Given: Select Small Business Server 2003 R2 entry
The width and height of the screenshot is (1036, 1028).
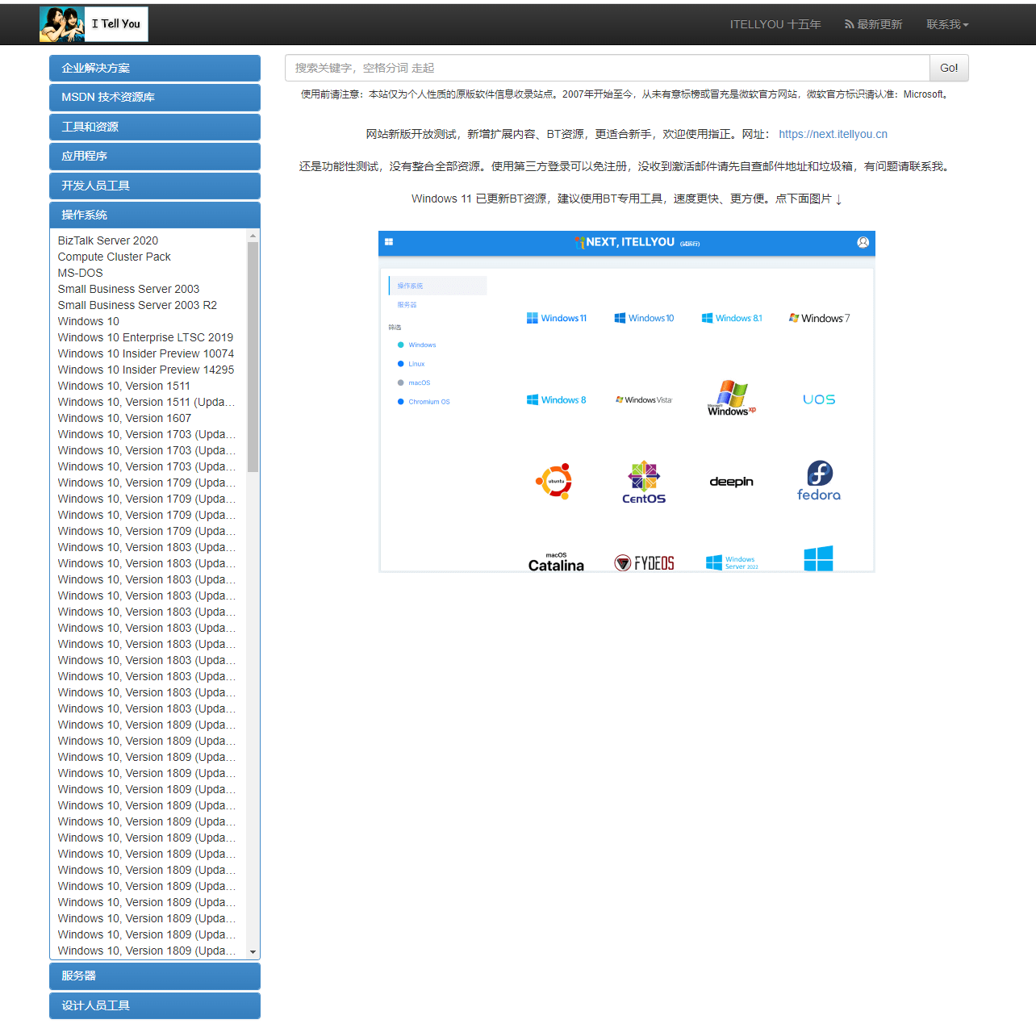Looking at the screenshot, I should (137, 305).
